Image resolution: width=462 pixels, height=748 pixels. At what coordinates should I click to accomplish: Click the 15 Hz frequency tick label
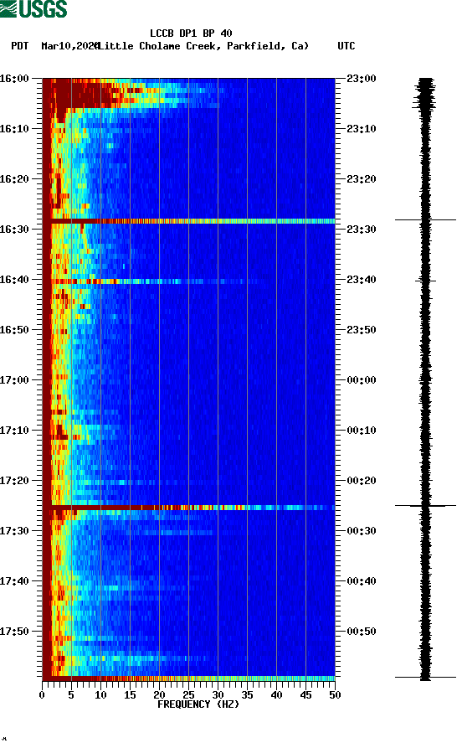[x=130, y=695]
